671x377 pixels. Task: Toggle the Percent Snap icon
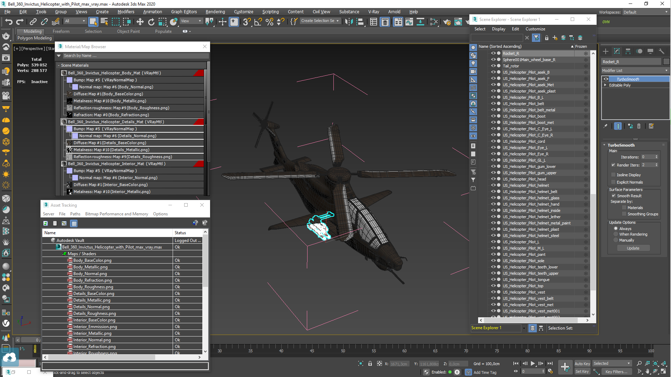coord(269,22)
